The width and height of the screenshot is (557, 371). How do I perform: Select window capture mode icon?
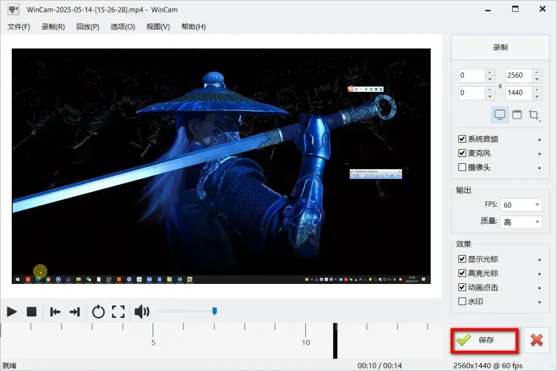point(517,114)
